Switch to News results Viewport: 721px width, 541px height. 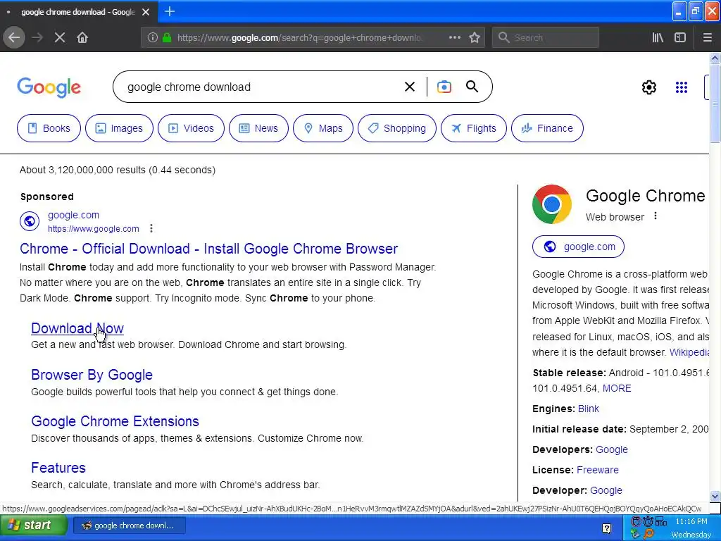click(258, 128)
